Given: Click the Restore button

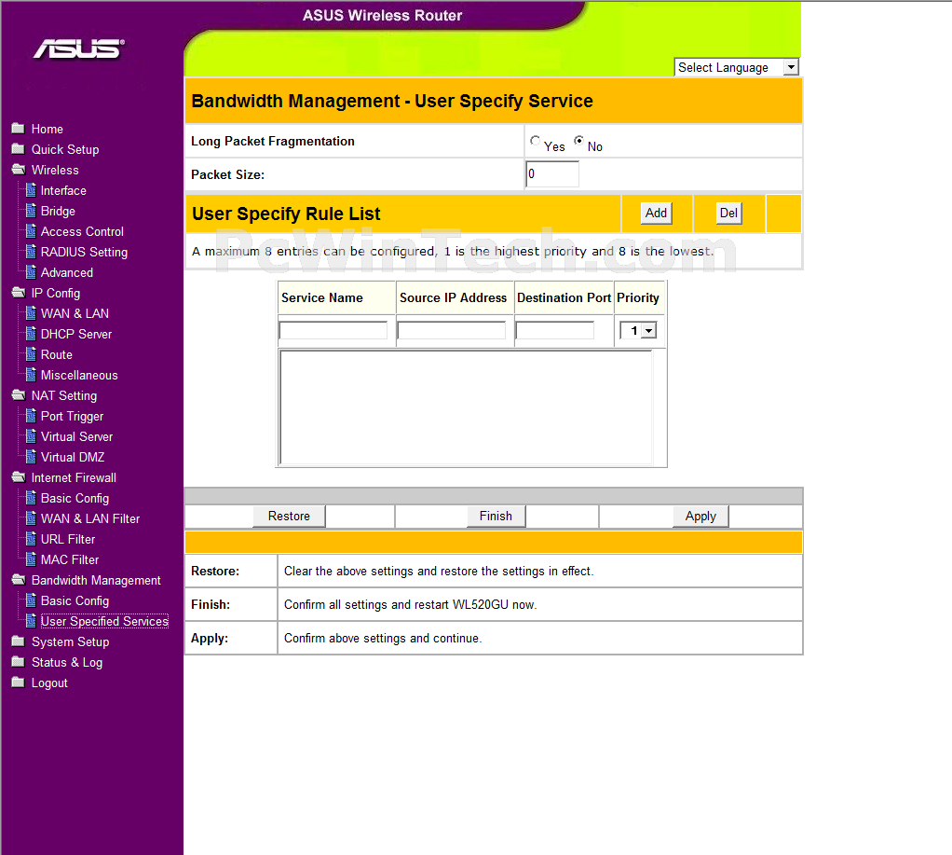Looking at the screenshot, I should point(289,516).
